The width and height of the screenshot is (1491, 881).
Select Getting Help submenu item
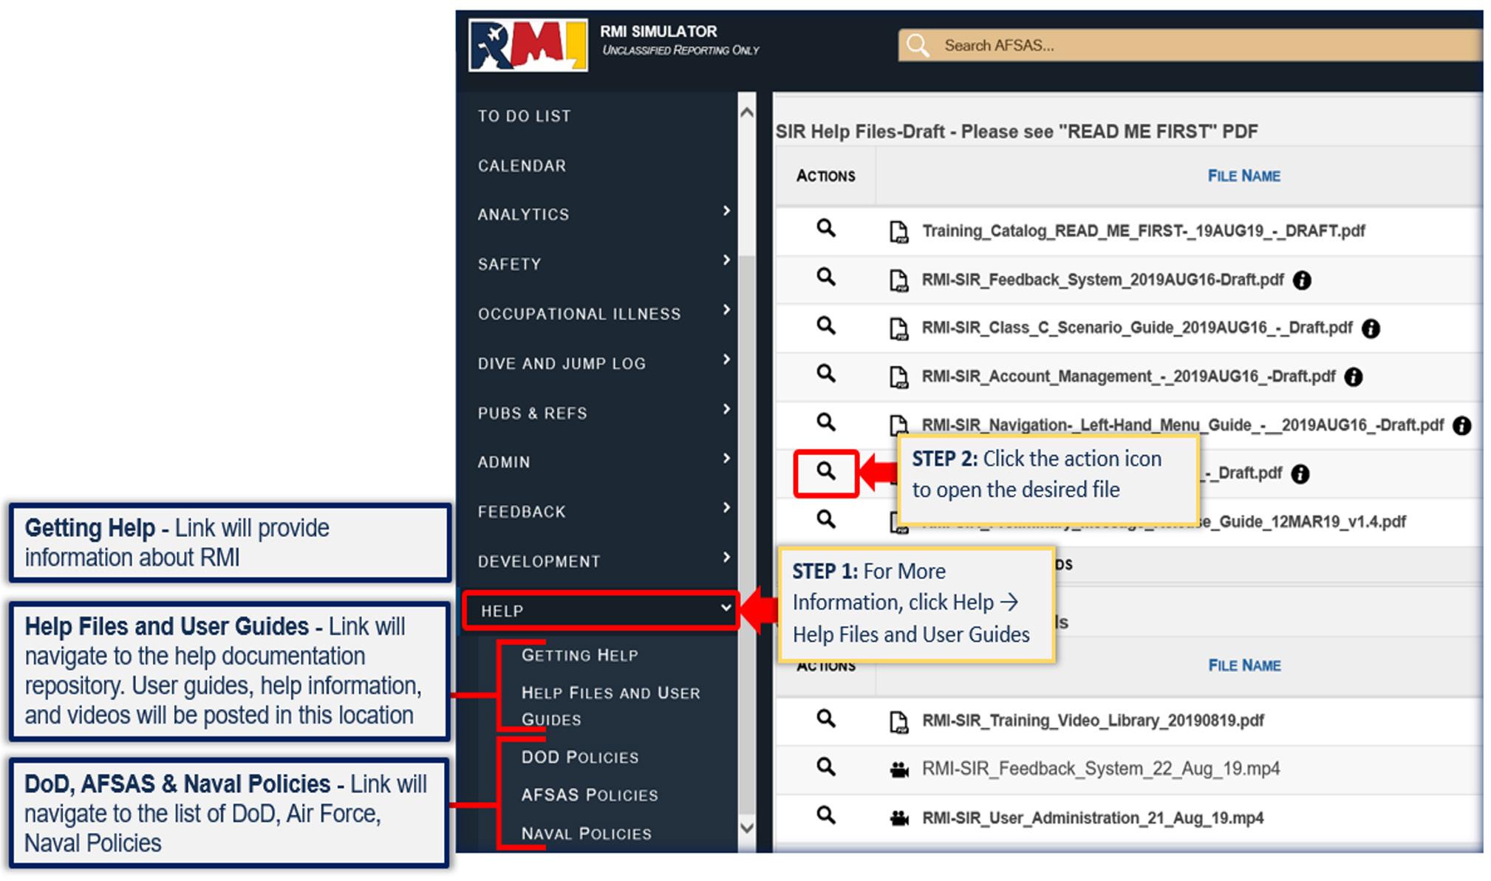coord(580,655)
